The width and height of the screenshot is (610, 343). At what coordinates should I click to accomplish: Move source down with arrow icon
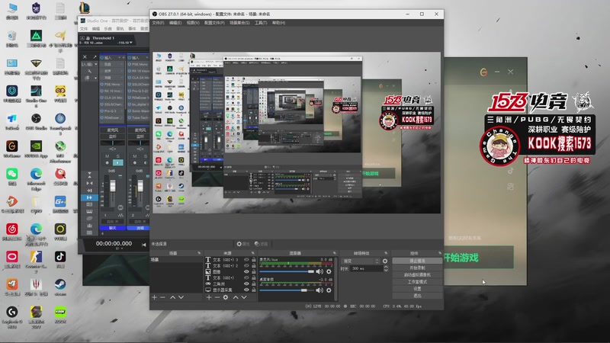[x=244, y=297]
